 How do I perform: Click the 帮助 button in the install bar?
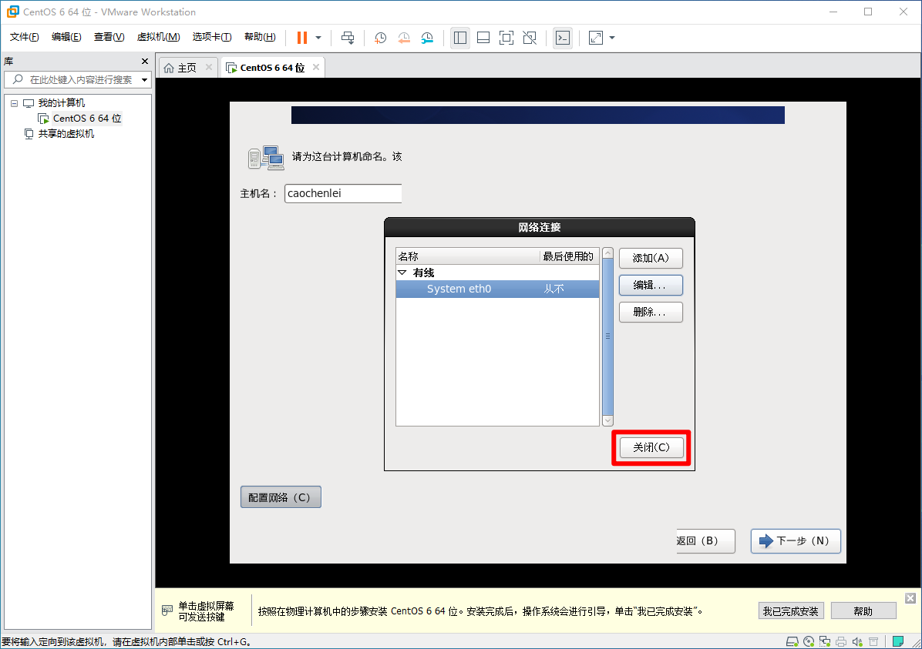[x=863, y=611]
